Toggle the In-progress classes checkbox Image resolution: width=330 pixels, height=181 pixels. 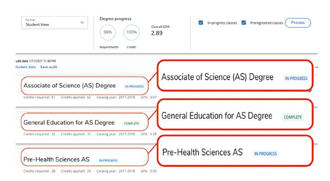pyautogui.click(x=201, y=22)
